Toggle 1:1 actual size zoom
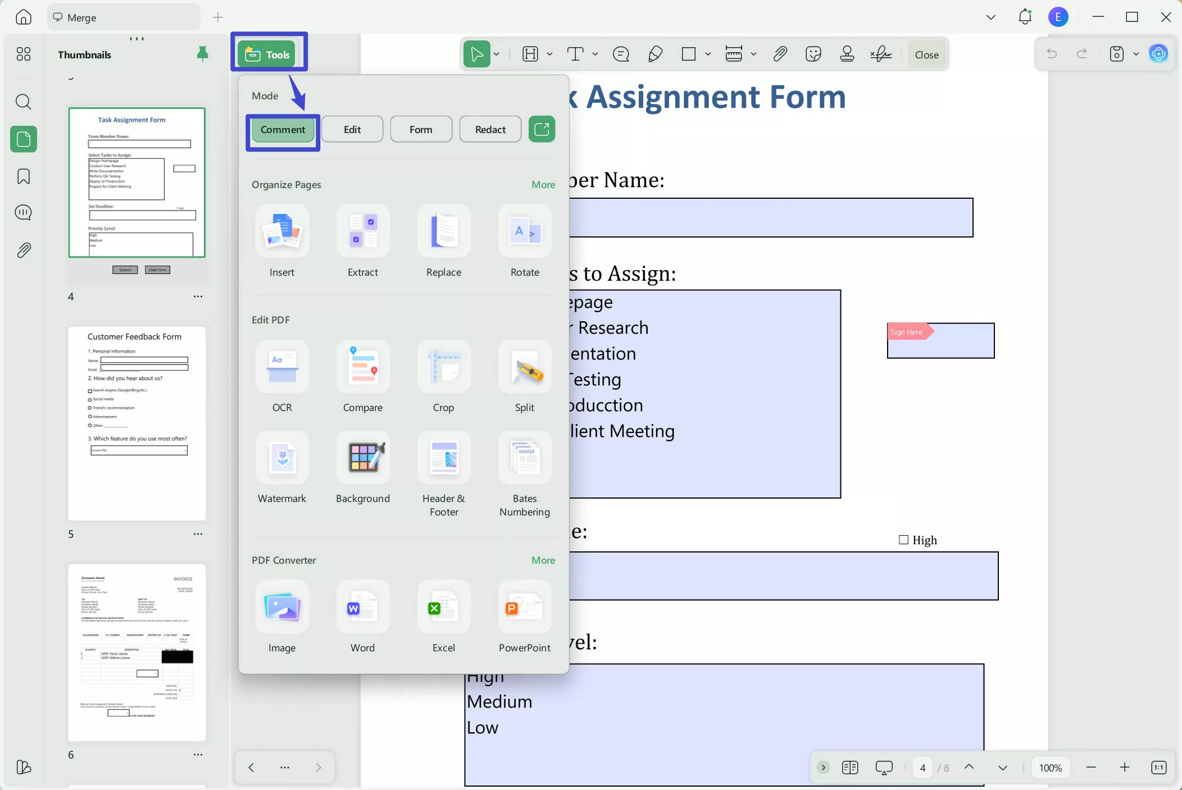This screenshot has height=790, width=1182. [x=1159, y=768]
